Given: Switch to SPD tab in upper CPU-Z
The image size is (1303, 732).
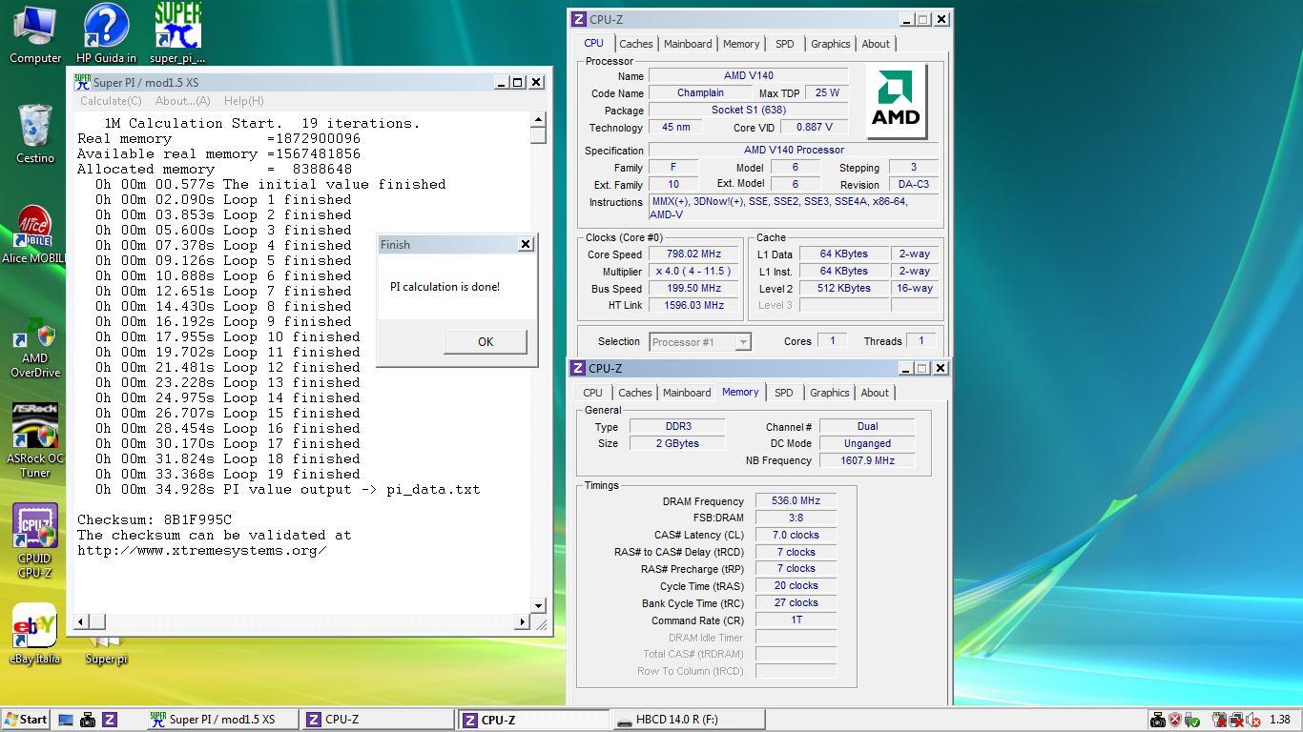Looking at the screenshot, I should pyautogui.click(x=784, y=44).
